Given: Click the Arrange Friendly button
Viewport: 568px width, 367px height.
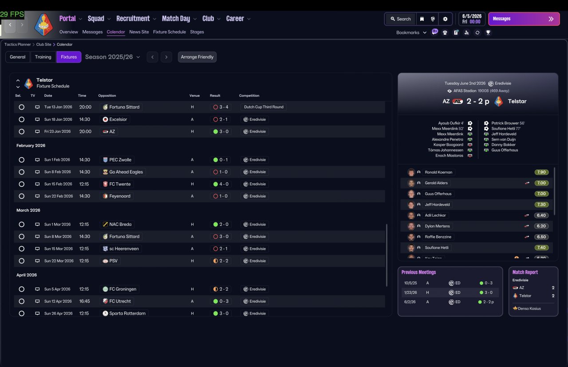Looking at the screenshot, I should click(x=197, y=57).
